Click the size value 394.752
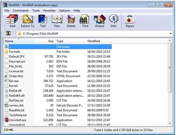The width and height of the screenshot is (176, 135). coord(48,81)
